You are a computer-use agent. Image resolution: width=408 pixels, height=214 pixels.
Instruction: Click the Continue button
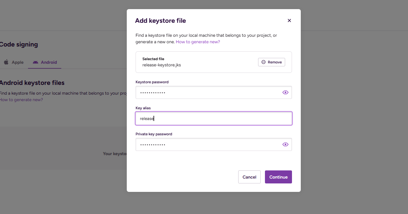point(278,177)
